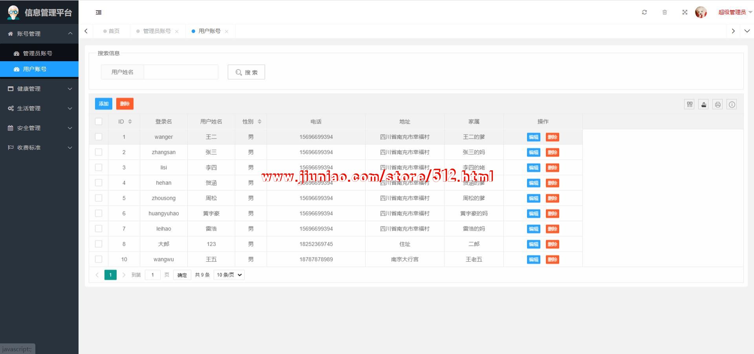Open 管理员账号 in the sidebar

(38, 53)
